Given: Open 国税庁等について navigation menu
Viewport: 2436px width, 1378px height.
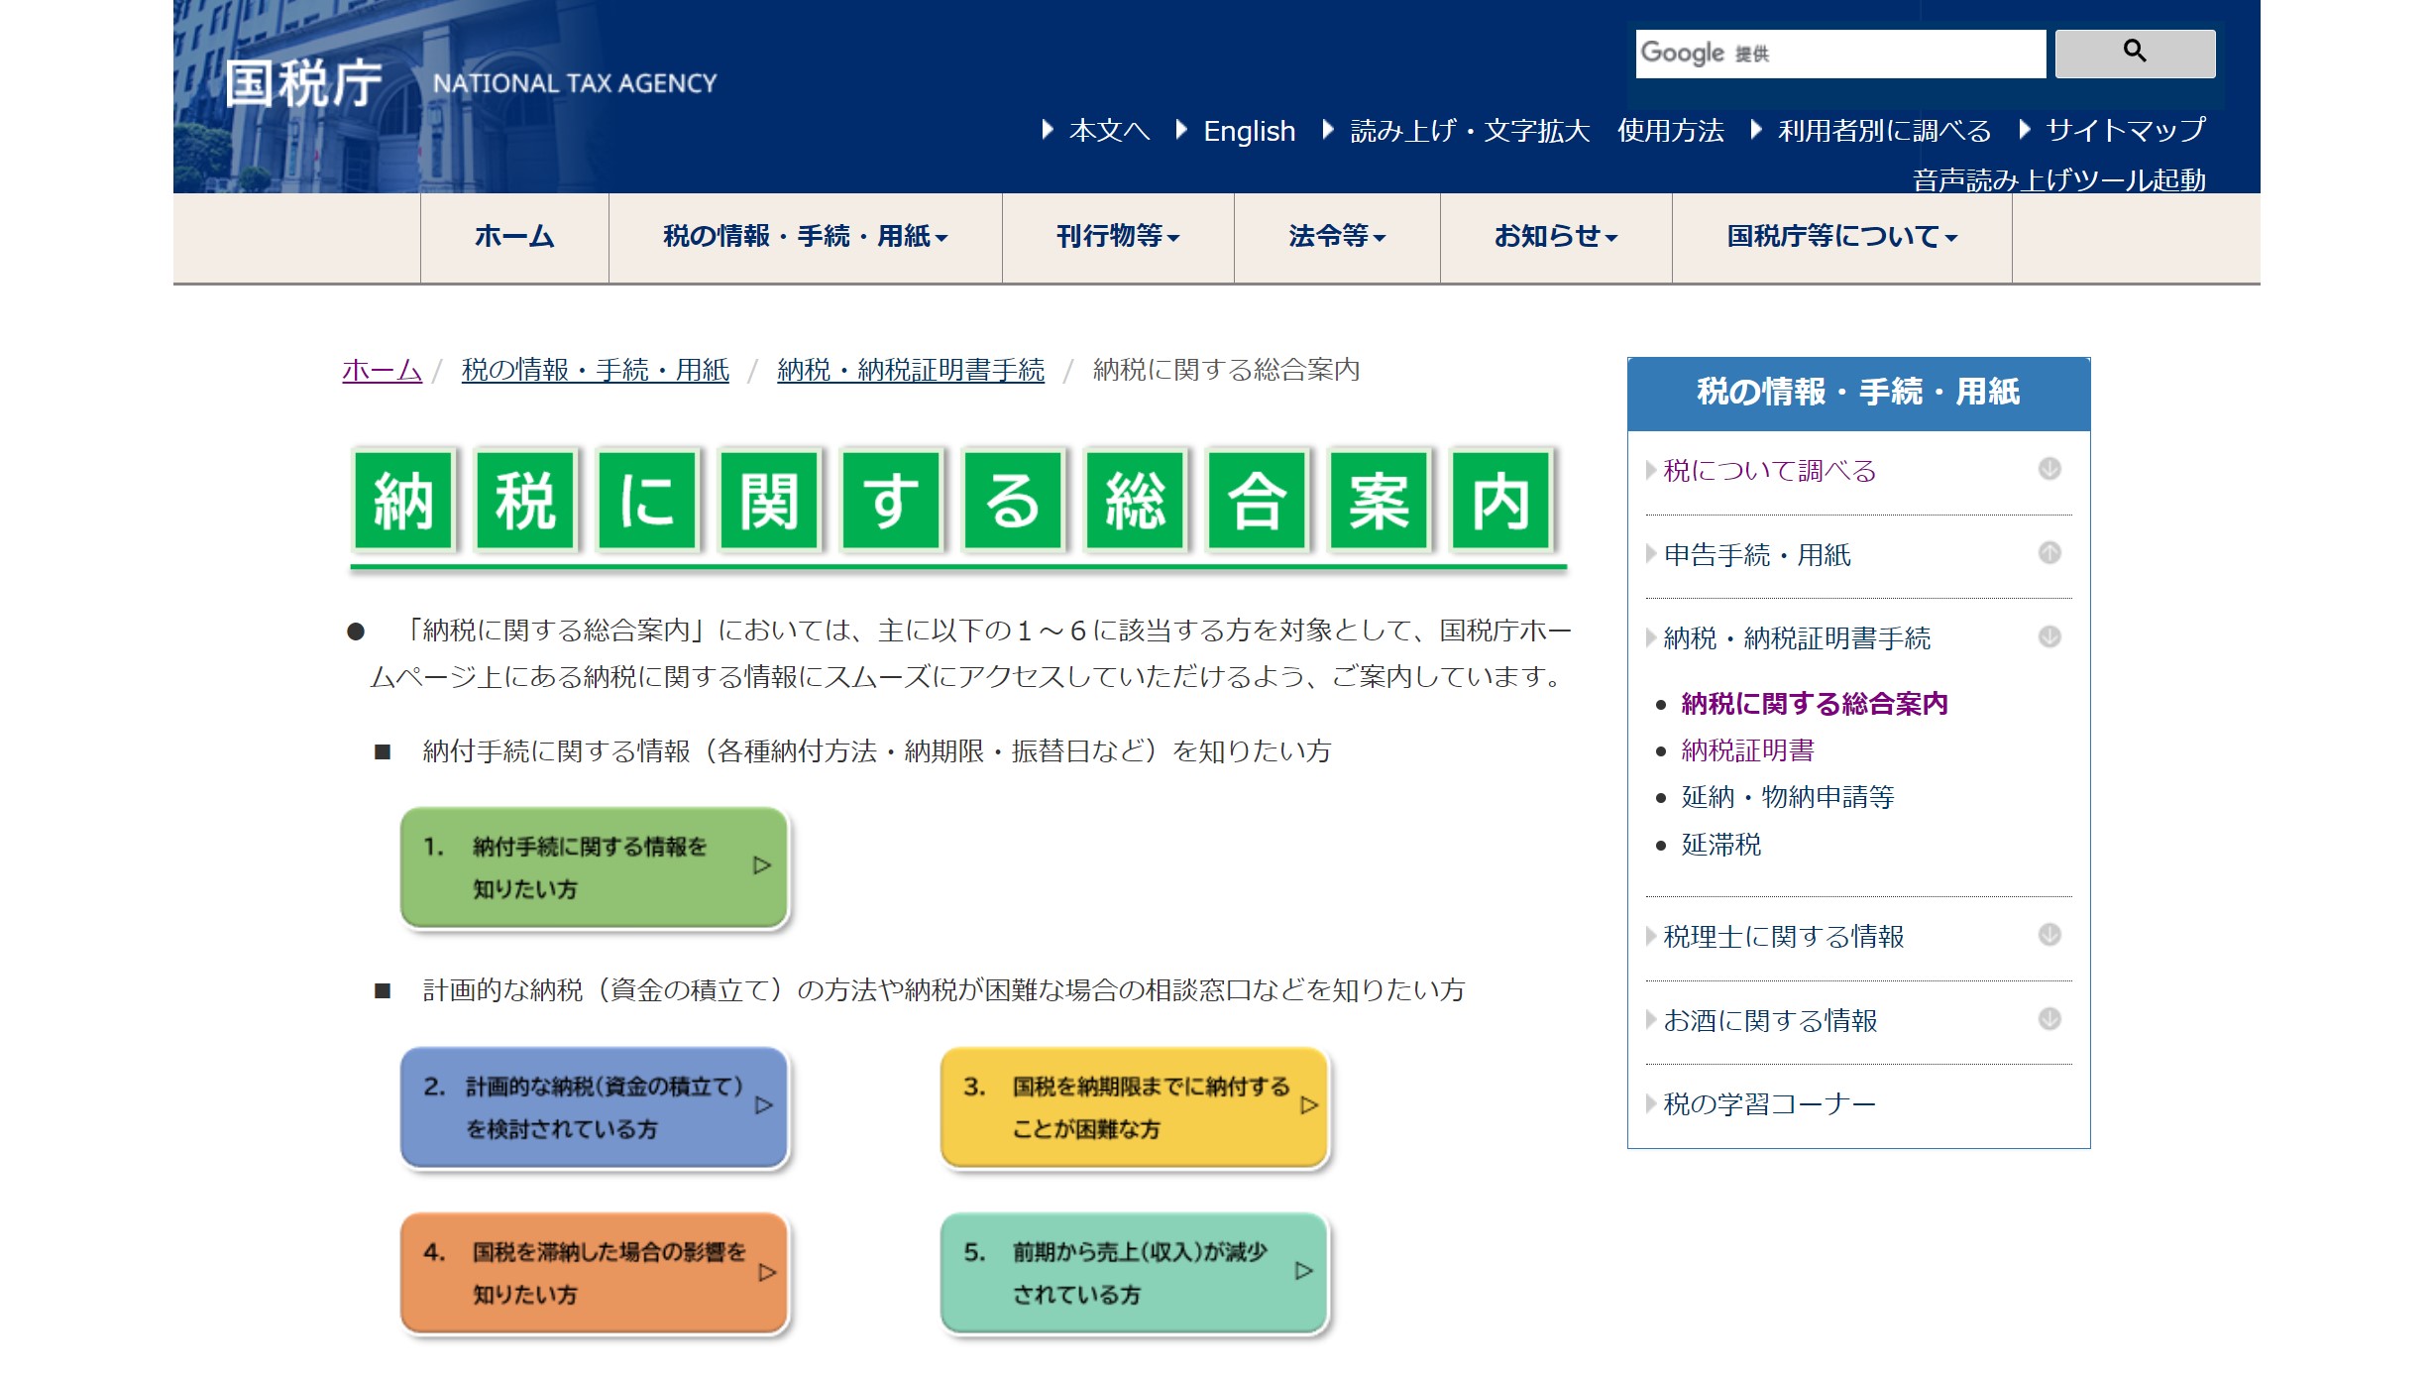Looking at the screenshot, I should tap(1840, 237).
